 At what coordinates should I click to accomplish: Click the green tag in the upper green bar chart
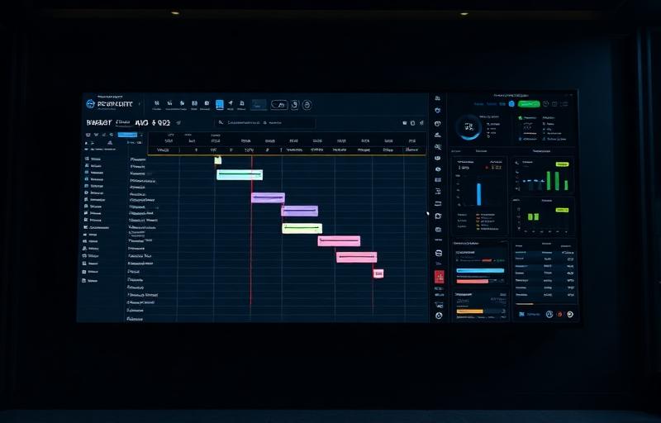pos(562,164)
